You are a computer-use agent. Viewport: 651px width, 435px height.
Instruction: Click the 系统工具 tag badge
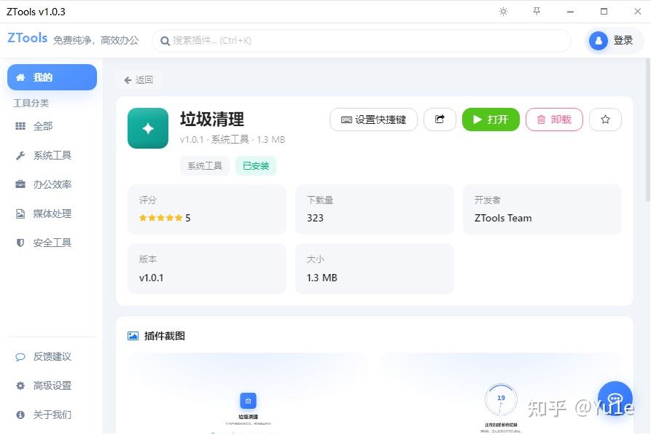(205, 166)
